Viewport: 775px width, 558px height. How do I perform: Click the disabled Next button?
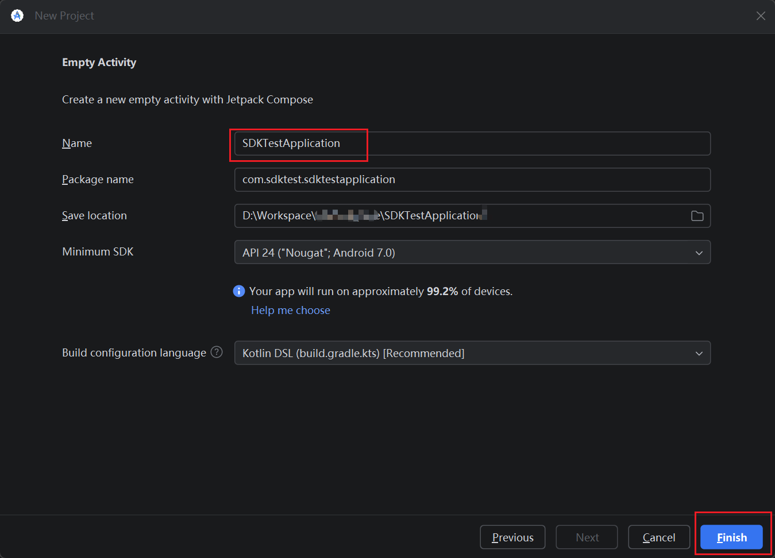click(587, 537)
